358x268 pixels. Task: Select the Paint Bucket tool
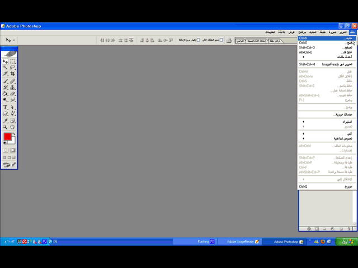click(6, 94)
